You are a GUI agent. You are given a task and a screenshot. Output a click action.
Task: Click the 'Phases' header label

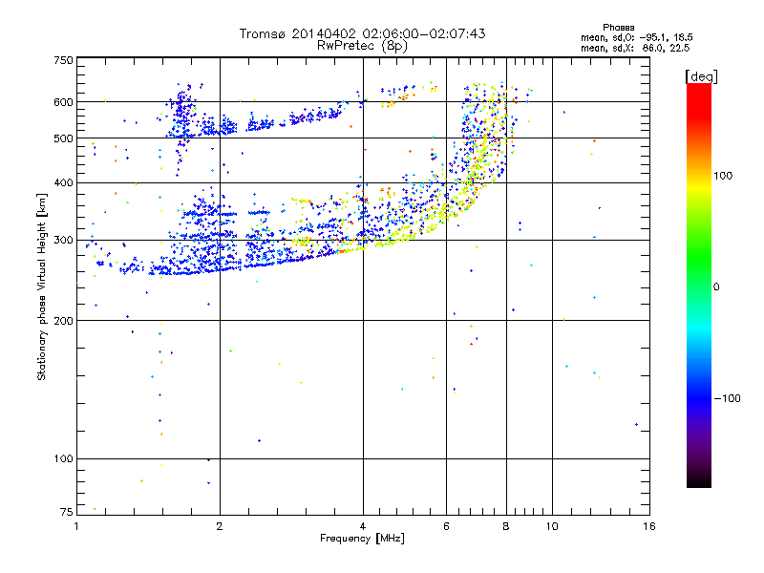pyautogui.click(x=618, y=28)
